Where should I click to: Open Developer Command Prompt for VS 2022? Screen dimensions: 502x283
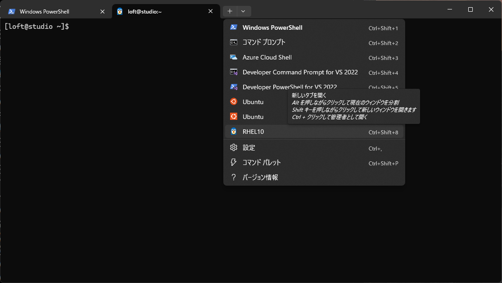314,72
